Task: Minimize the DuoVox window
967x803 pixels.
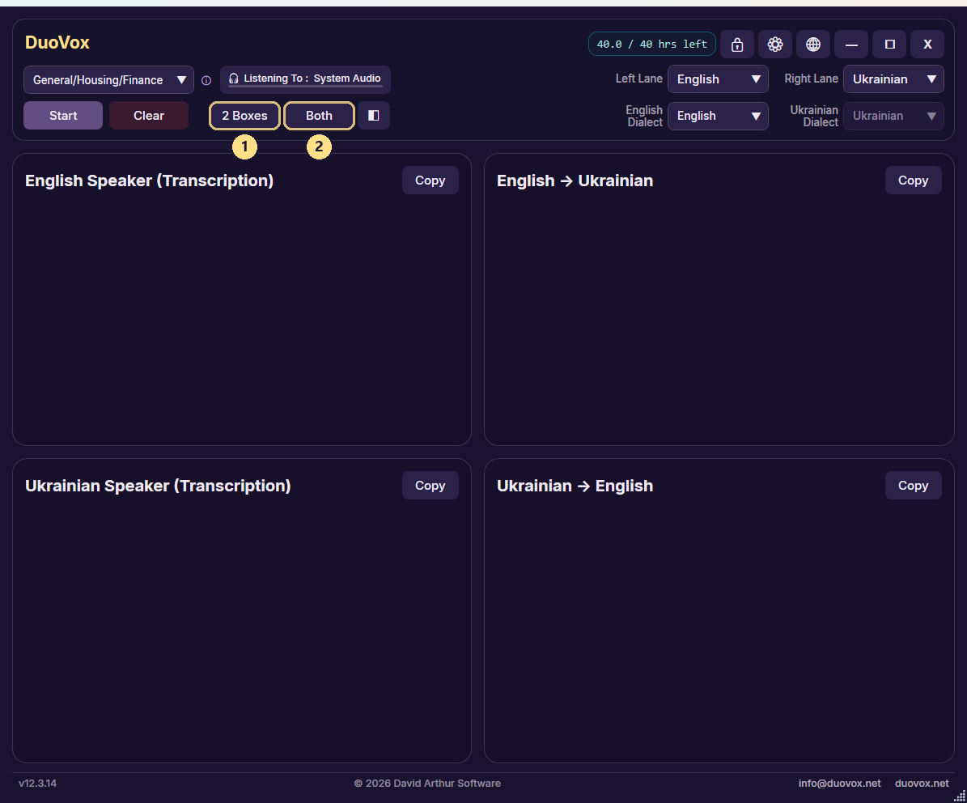Action: pos(851,45)
